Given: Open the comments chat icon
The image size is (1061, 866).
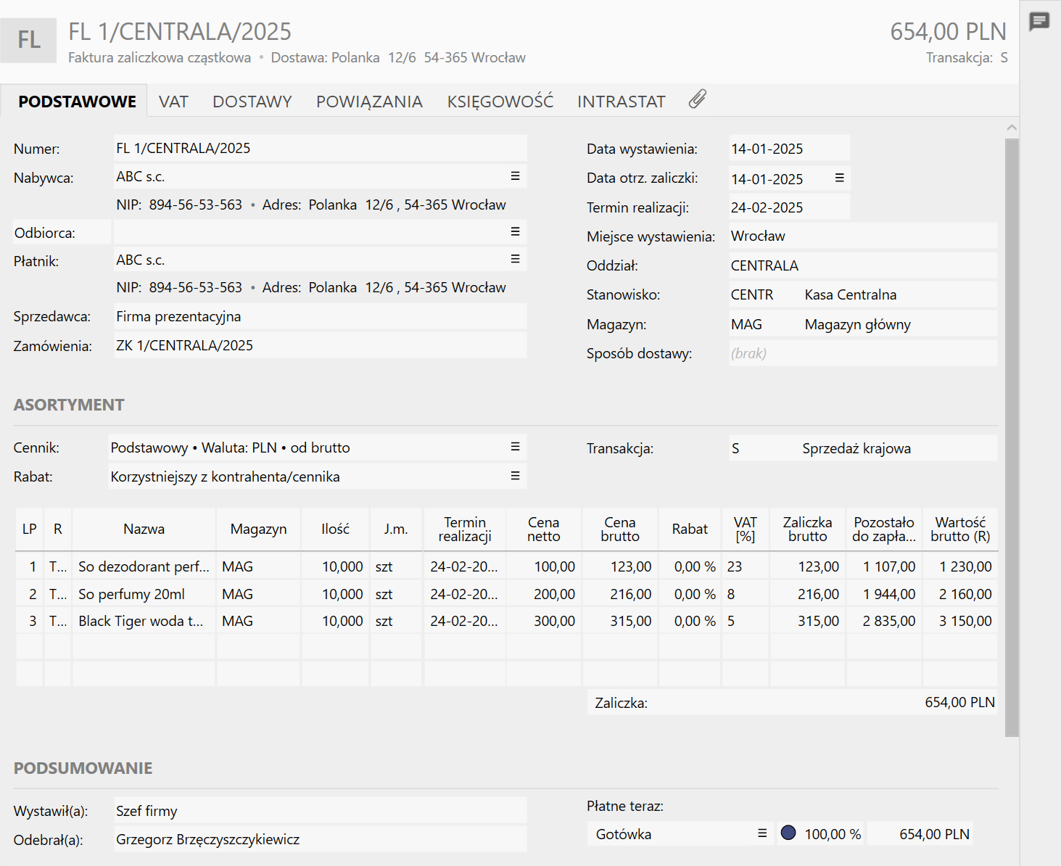Looking at the screenshot, I should 1039,21.
